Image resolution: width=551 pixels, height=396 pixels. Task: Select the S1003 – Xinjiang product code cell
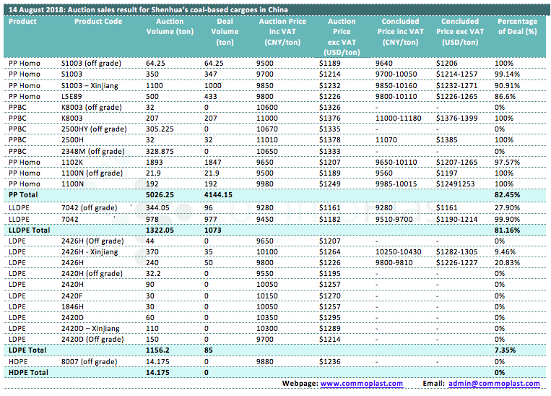(x=91, y=85)
